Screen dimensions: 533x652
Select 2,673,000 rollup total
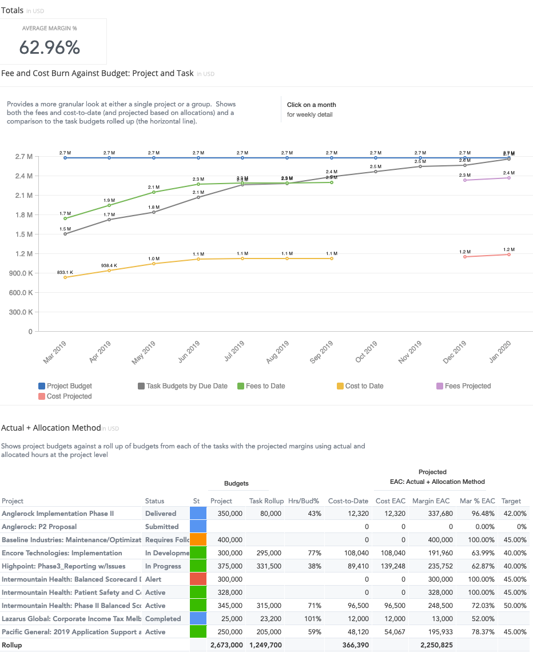[226, 645]
